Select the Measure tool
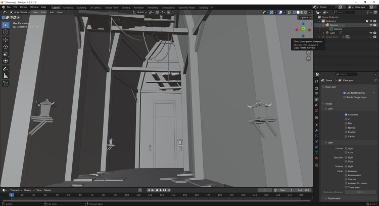 click(x=6, y=75)
